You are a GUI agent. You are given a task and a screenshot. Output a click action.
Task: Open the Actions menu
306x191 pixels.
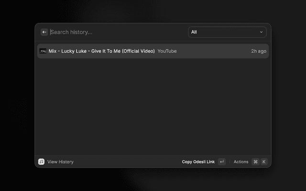[x=241, y=162]
